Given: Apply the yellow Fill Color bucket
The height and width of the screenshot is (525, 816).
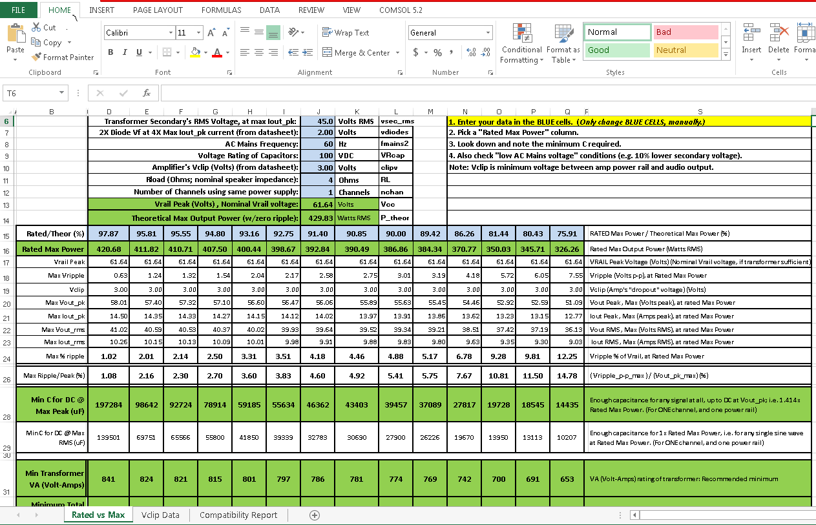Looking at the screenshot, I should coord(195,52).
